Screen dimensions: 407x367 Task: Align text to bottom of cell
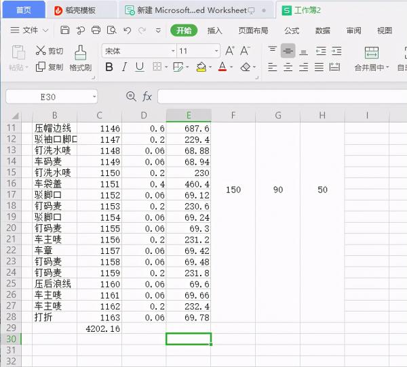pos(303,52)
